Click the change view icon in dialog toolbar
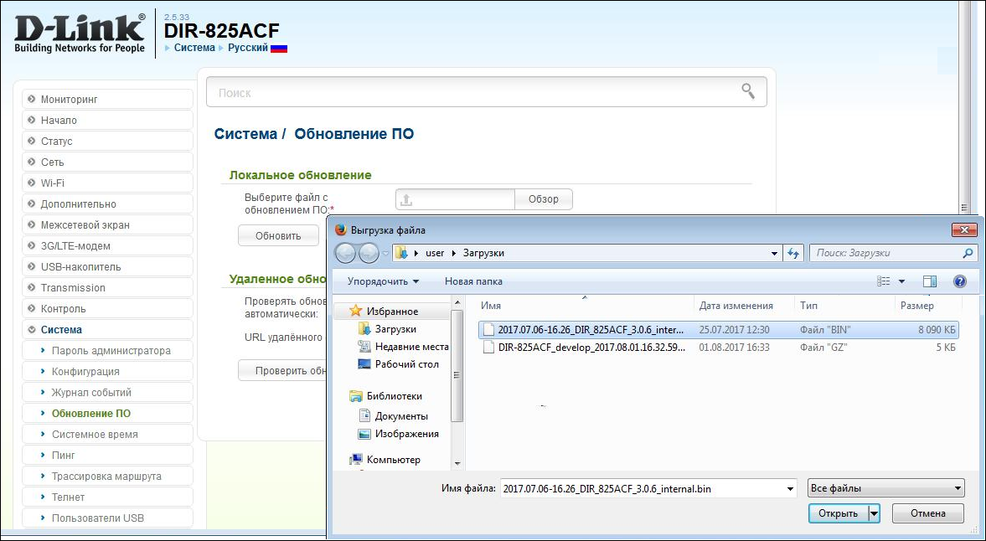The width and height of the screenshot is (986, 541). (883, 281)
